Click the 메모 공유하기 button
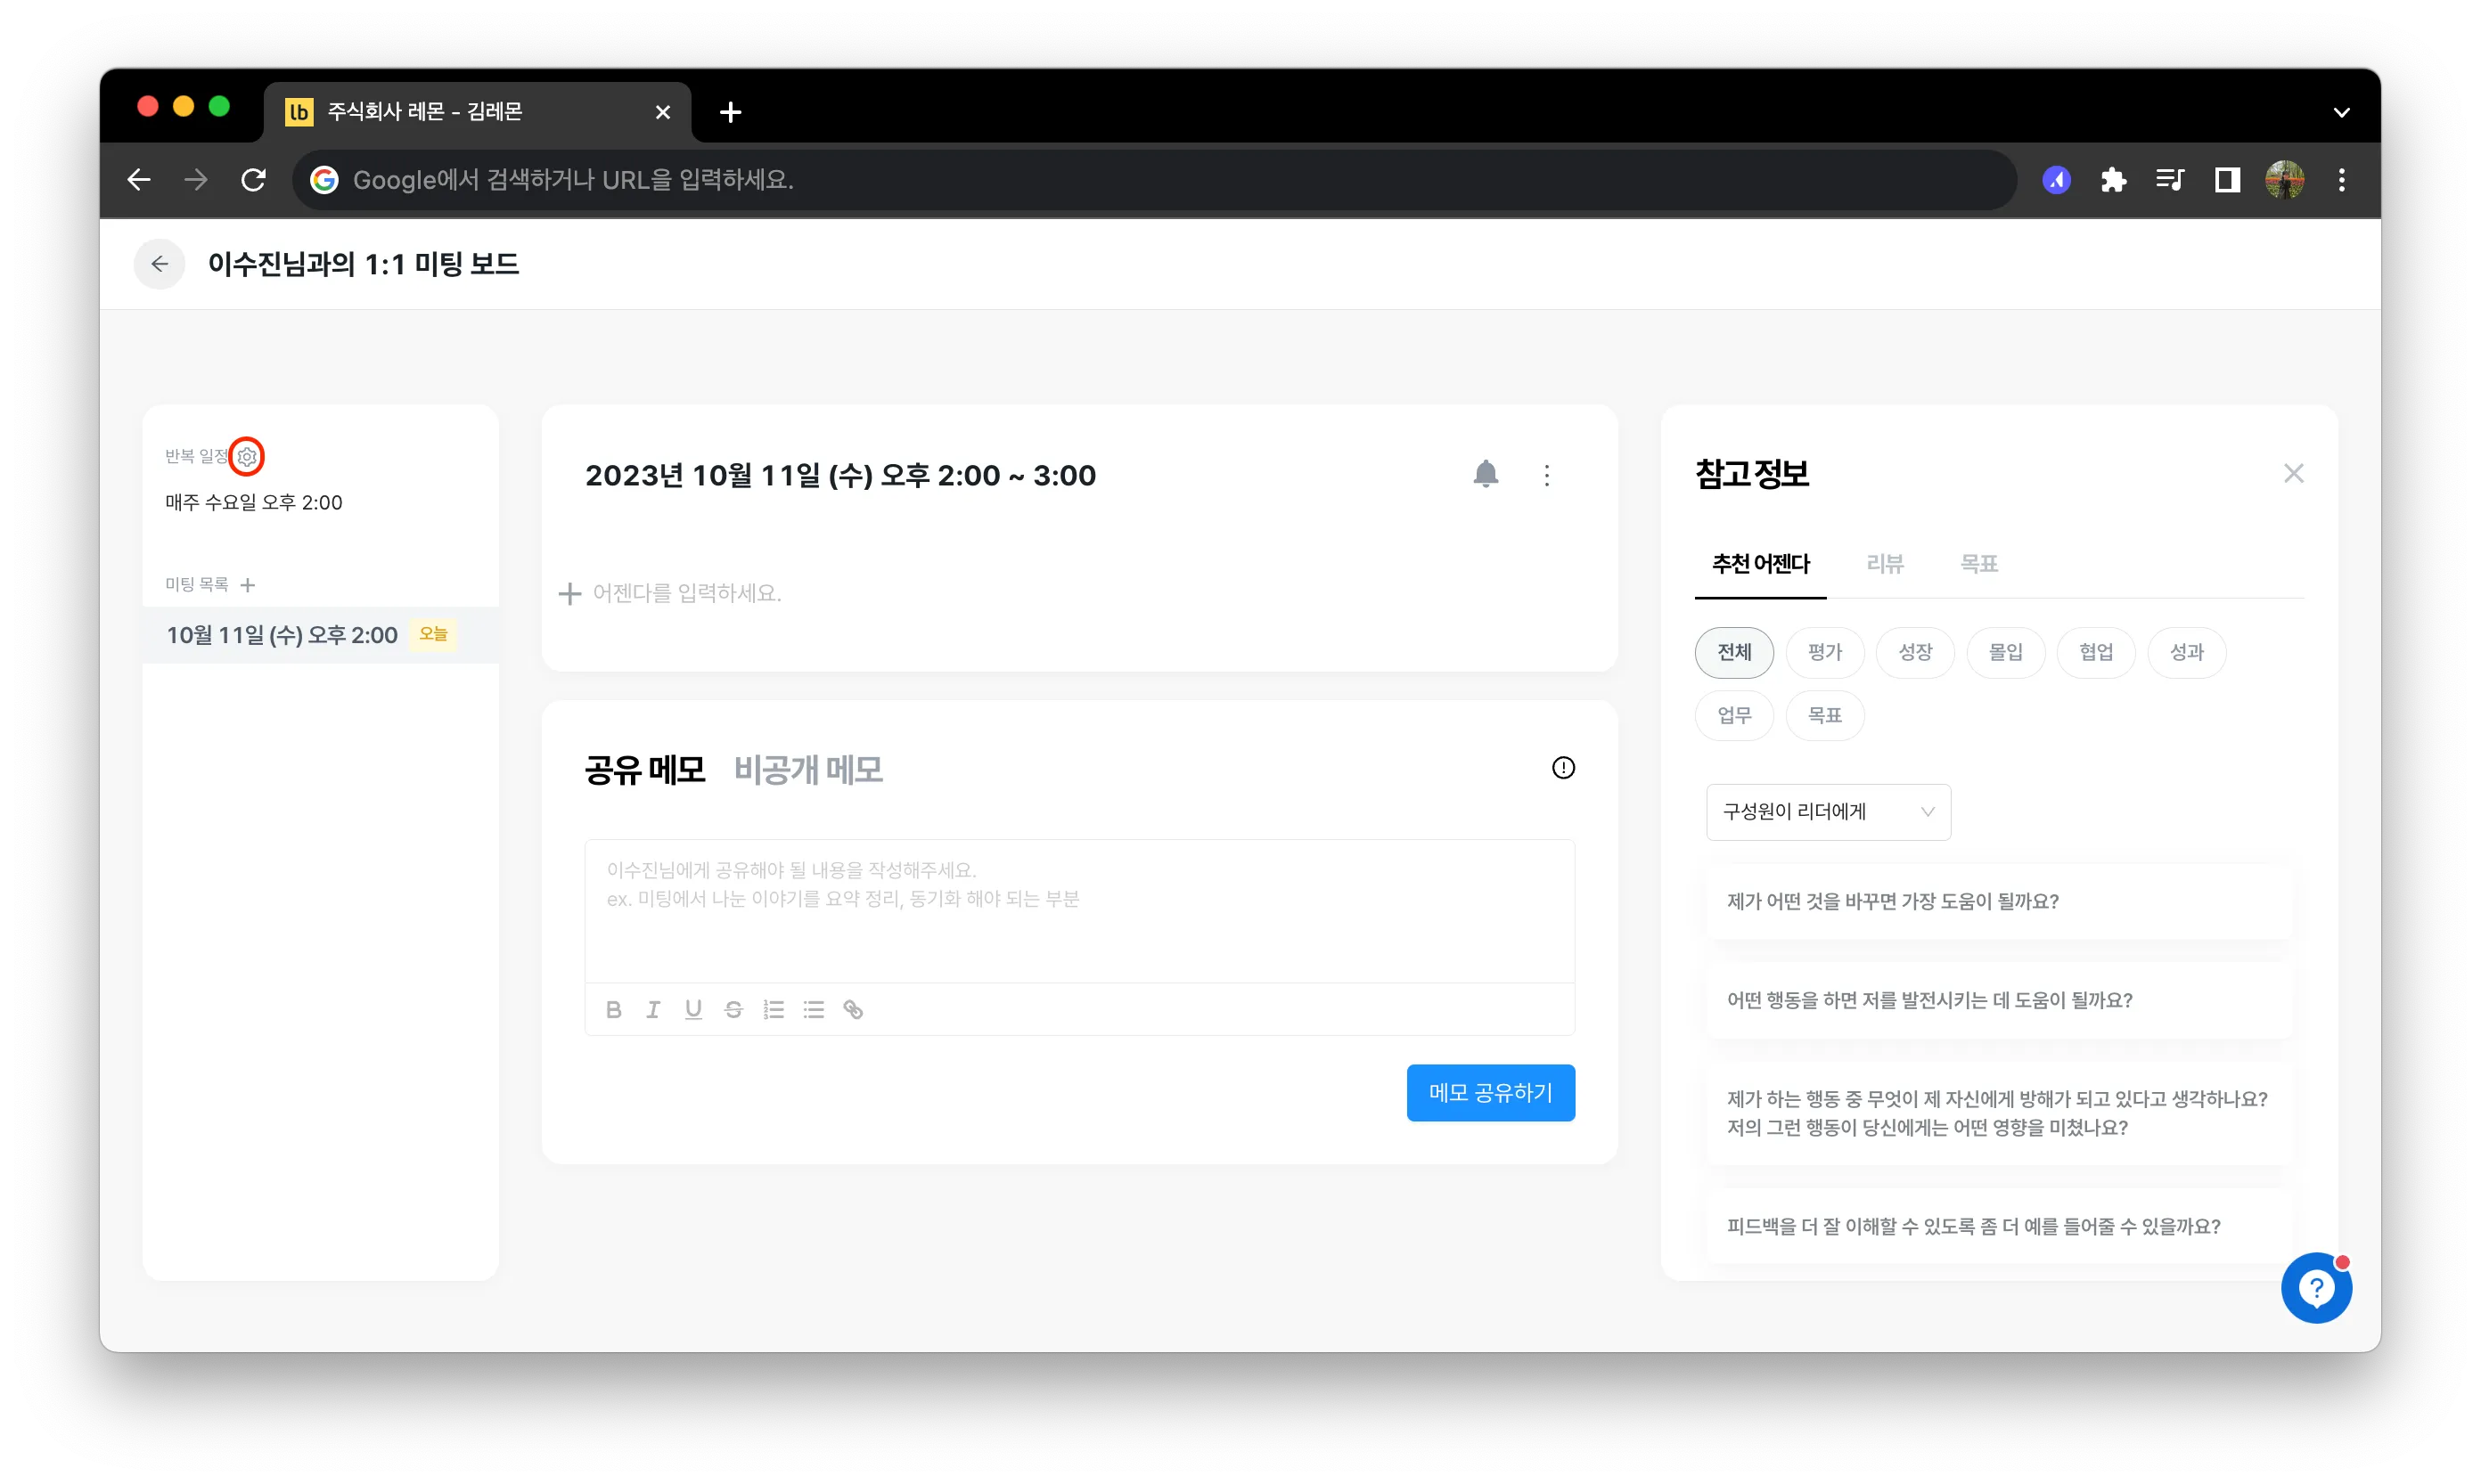The width and height of the screenshot is (2481, 1484). 1491,1093
